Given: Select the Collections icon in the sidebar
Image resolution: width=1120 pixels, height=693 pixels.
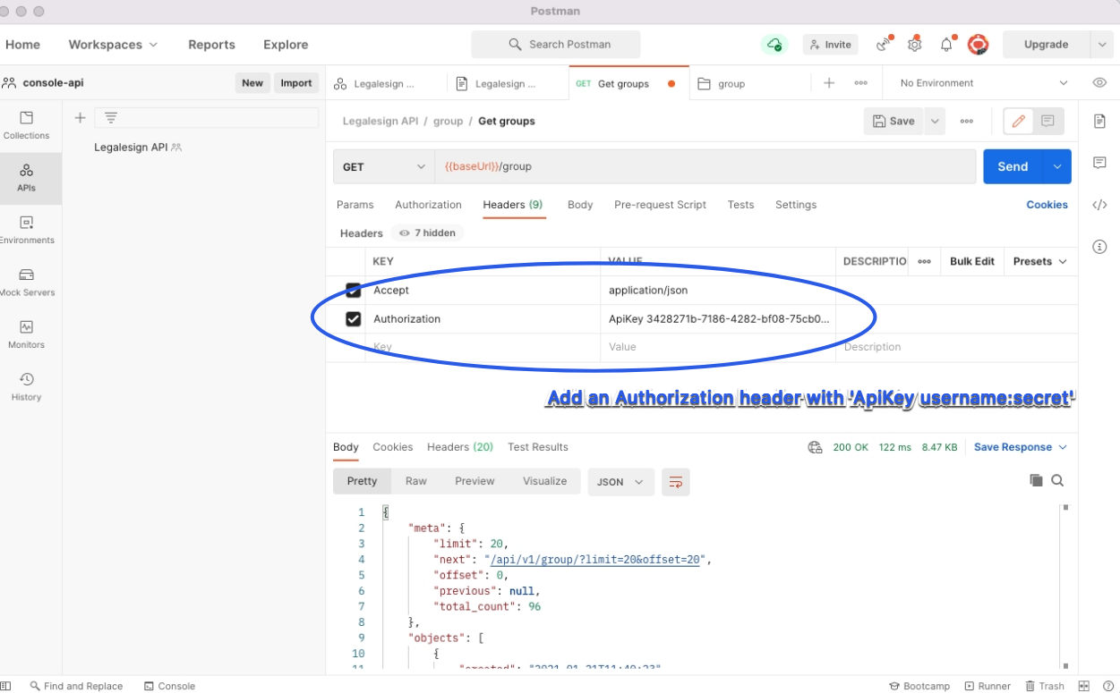Looking at the screenshot, I should pyautogui.click(x=29, y=123).
